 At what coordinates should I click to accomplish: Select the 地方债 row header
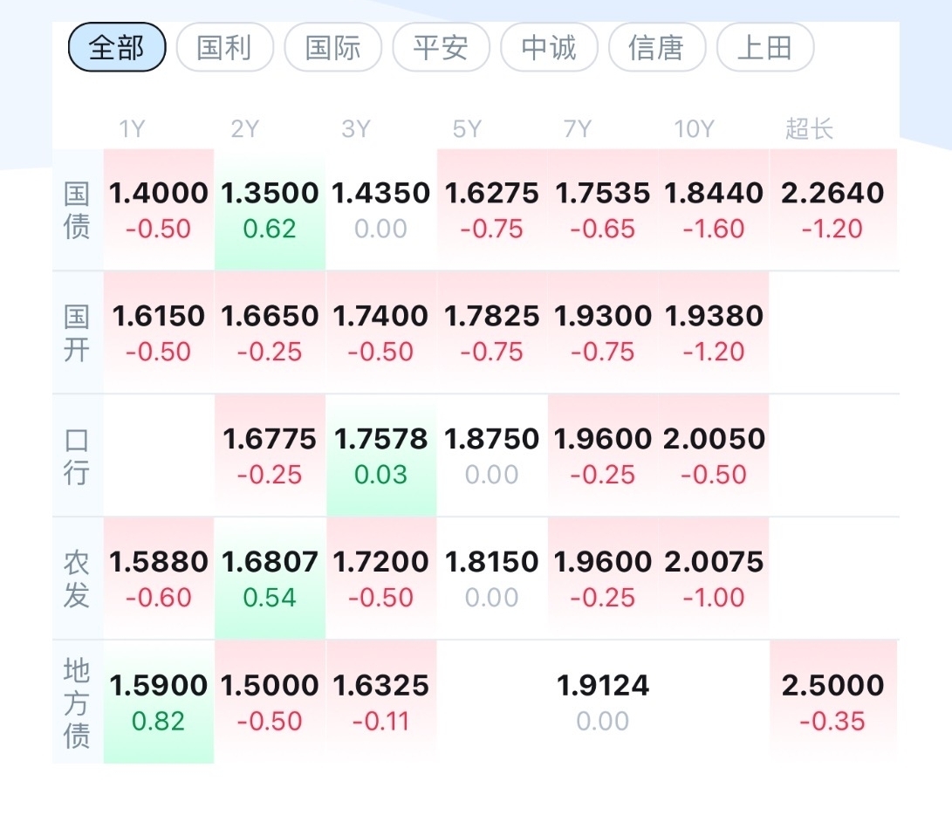[x=77, y=702]
